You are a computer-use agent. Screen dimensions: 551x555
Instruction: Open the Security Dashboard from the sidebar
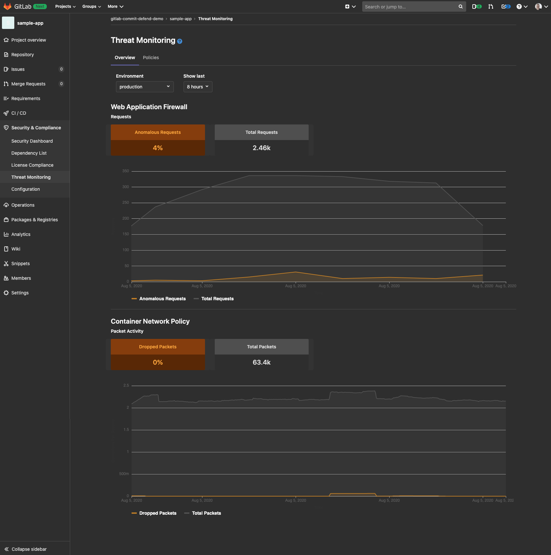pos(32,141)
